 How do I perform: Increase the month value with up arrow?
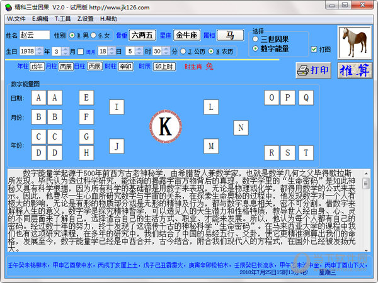tap(65, 49)
